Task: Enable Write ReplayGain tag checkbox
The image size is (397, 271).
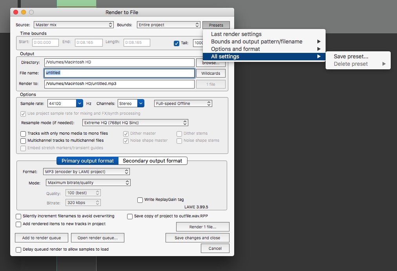Action: pyautogui.click(x=140, y=200)
